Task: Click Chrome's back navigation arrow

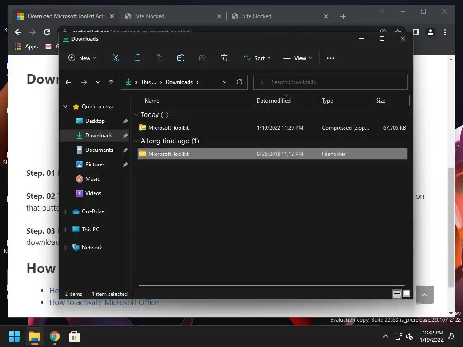Action: [18, 32]
